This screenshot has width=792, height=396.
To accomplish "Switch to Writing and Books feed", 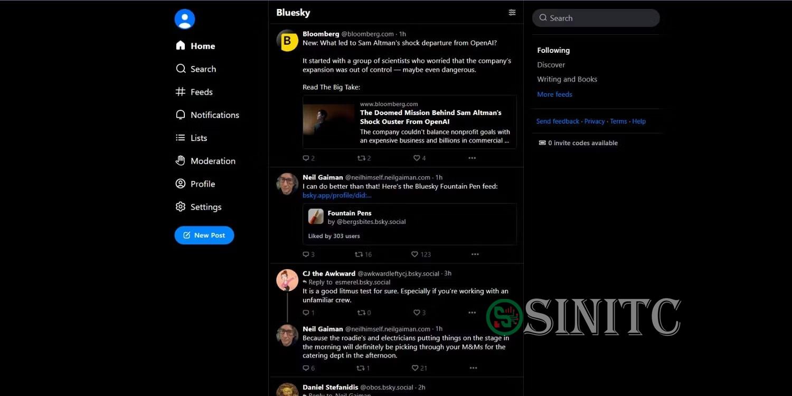I will (x=567, y=79).
